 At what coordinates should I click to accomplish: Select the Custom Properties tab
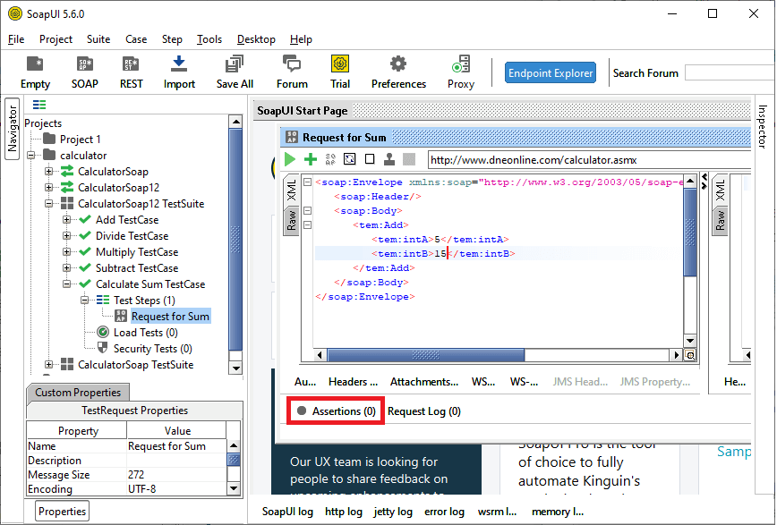[78, 393]
